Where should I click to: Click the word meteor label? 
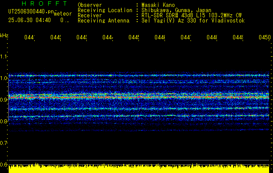(63, 14)
